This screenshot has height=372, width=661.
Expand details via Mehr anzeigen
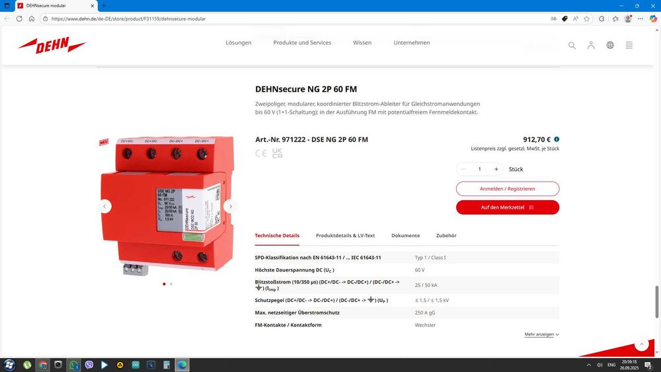pos(542,334)
